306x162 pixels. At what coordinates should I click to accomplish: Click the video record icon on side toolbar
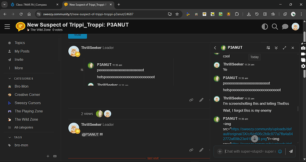pyautogui.click(x=303, y=54)
